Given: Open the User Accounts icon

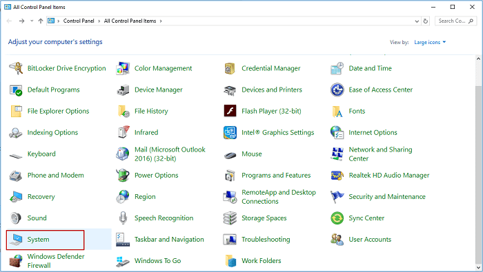Looking at the screenshot, I should (337, 240).
